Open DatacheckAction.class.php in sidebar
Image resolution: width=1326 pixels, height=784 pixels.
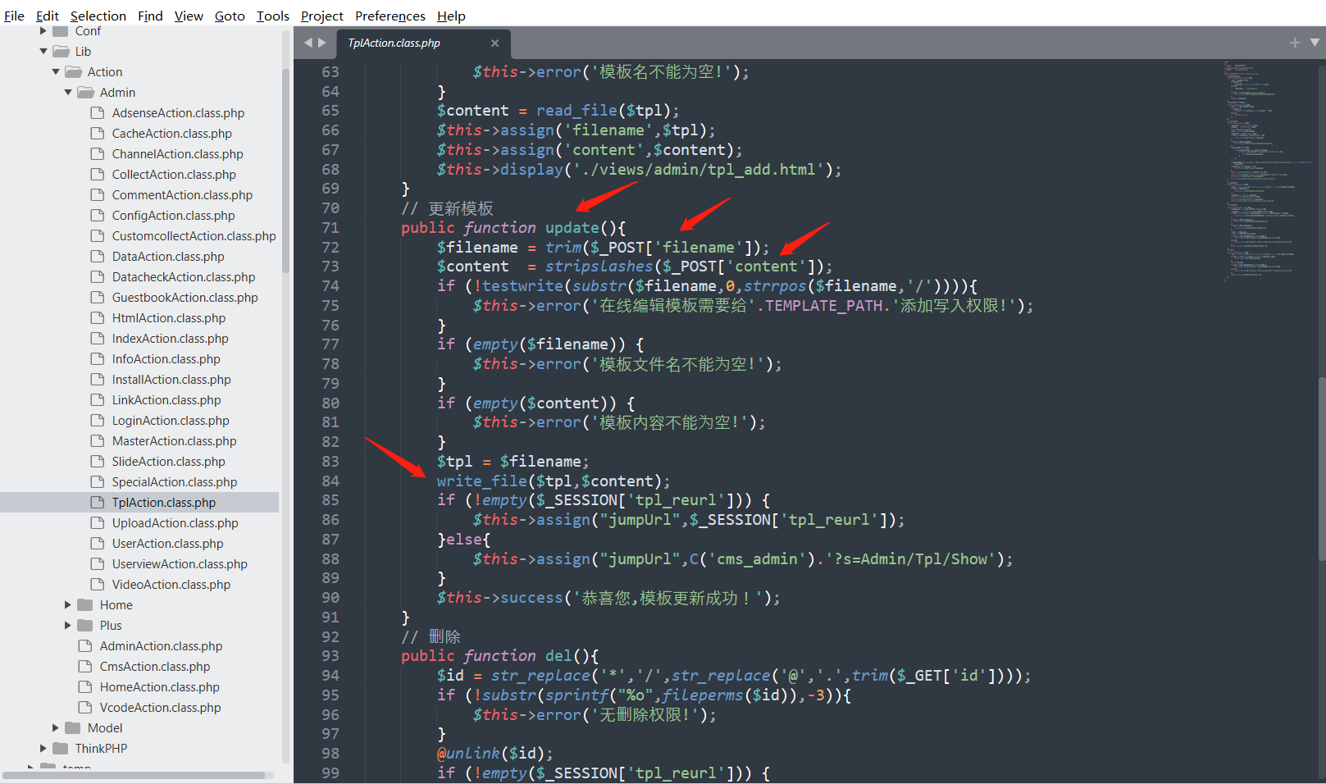(x=183, y=277)
